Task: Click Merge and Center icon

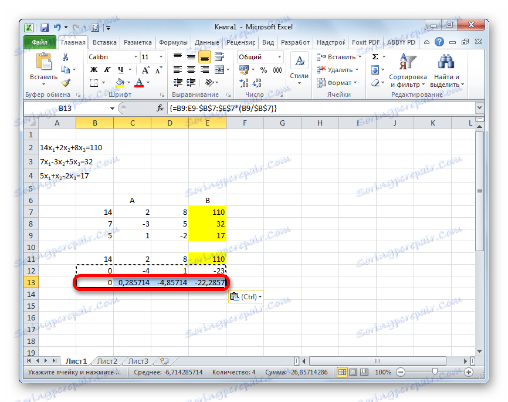Action: (x=219, y=70)
